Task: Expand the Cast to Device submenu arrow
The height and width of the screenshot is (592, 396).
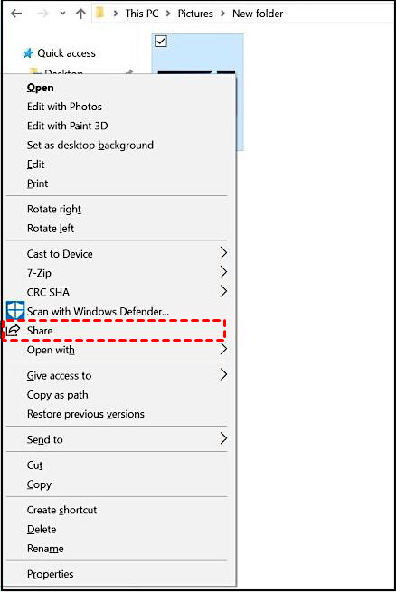Action: 223,253
